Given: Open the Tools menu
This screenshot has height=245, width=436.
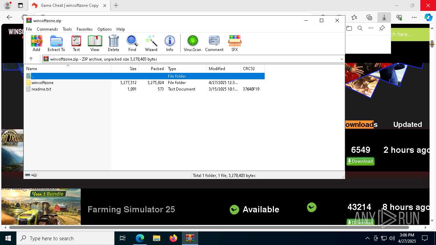Looking at the screenshot, I should (x=67, y=29).
